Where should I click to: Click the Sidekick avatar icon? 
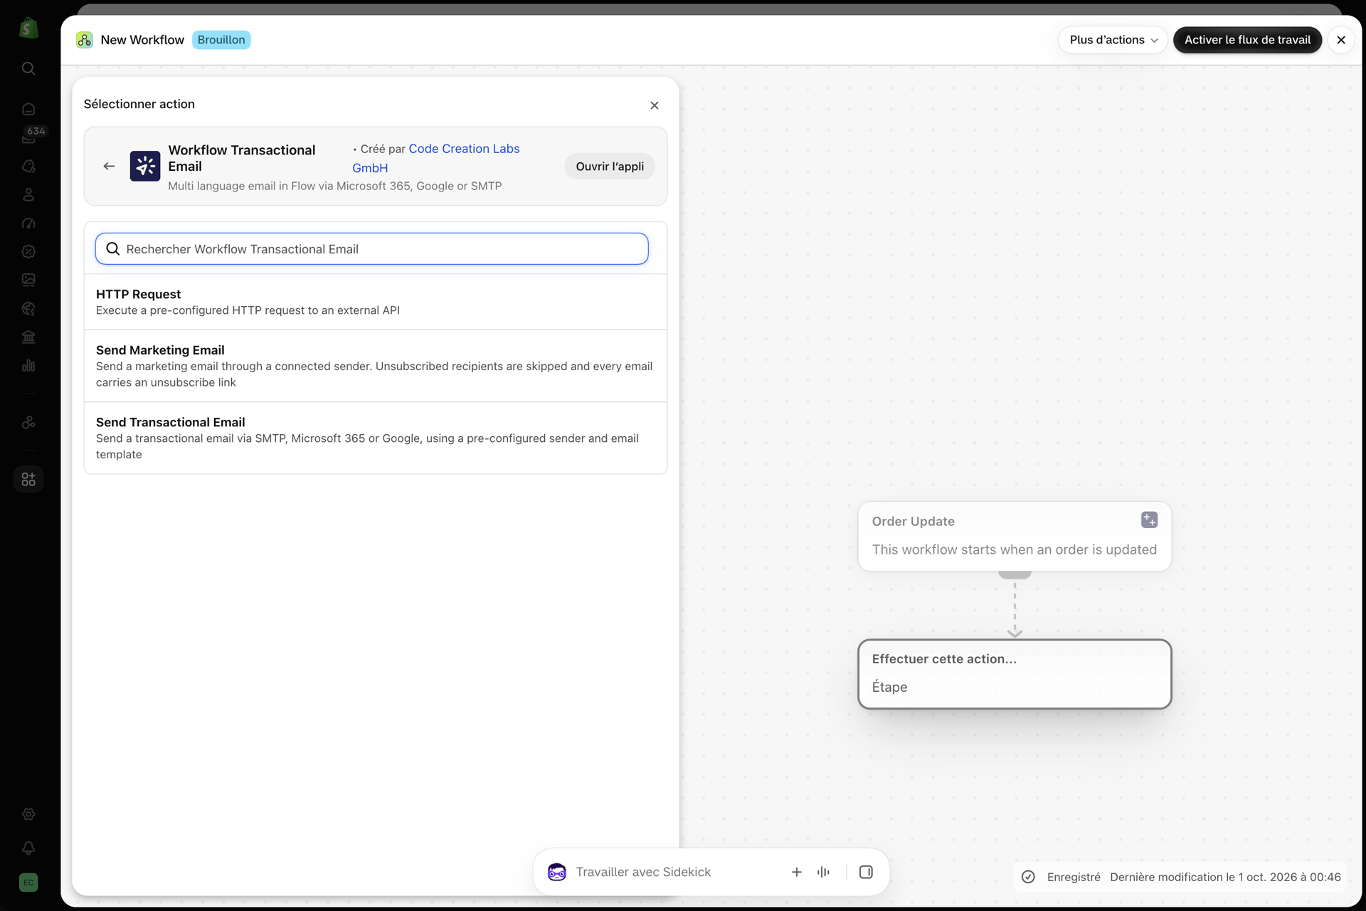(557, 872)
